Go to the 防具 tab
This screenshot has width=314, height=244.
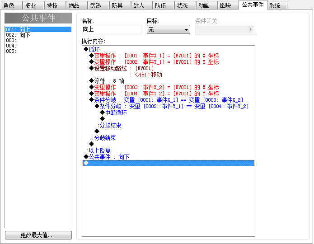click(120, 5)
